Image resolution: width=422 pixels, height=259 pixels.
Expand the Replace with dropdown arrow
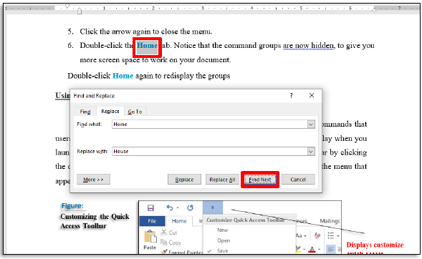tap(311, 151)
